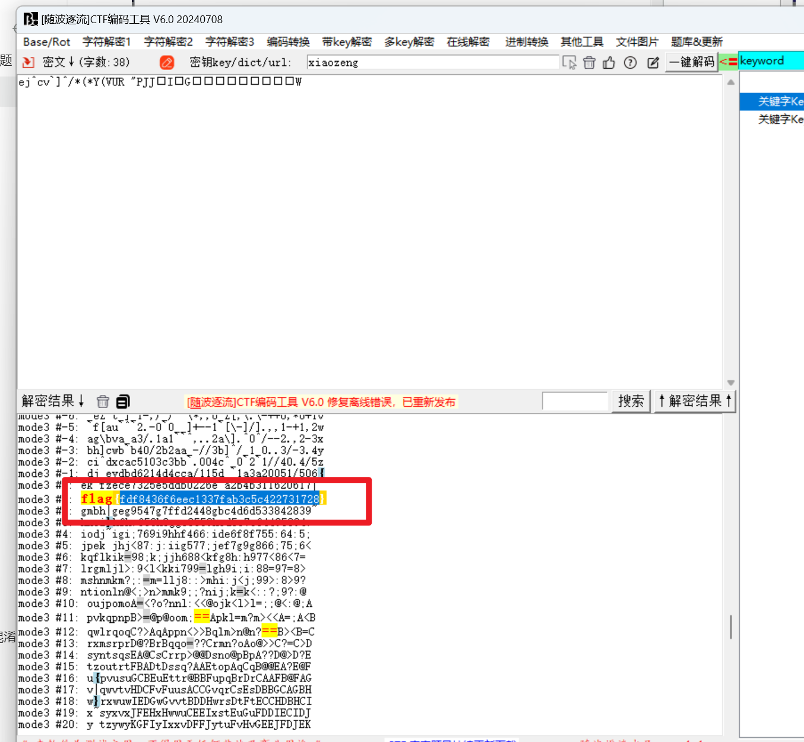Click the mode3 #18 result line
Screen dimensions: 804x742
click(165, 702)
